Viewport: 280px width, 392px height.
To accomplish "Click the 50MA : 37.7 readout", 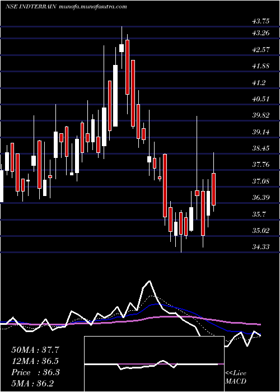I will click(x=35, y=350).
